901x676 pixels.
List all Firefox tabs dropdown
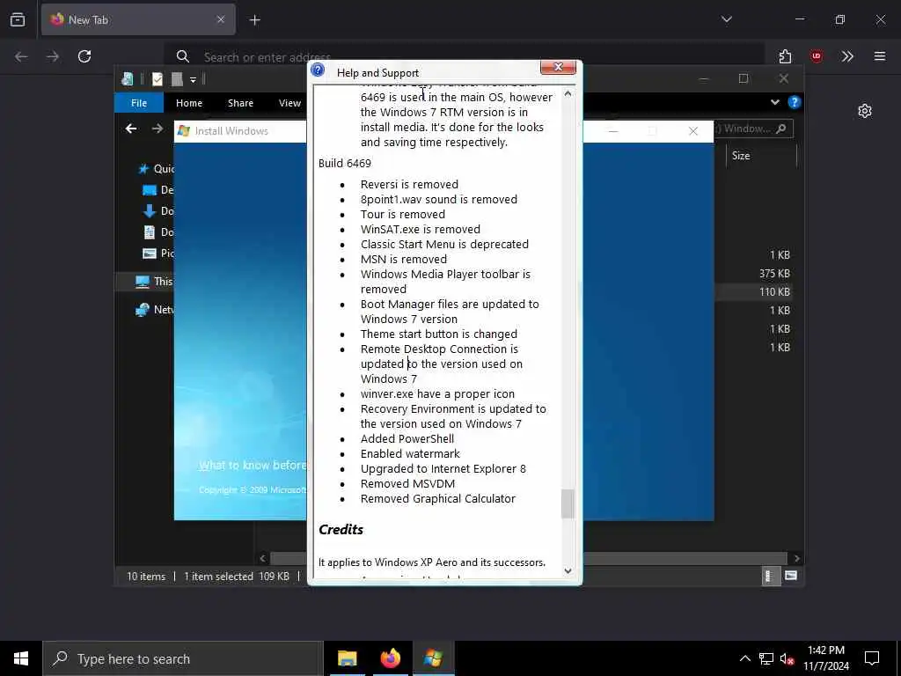click(726, 19)
